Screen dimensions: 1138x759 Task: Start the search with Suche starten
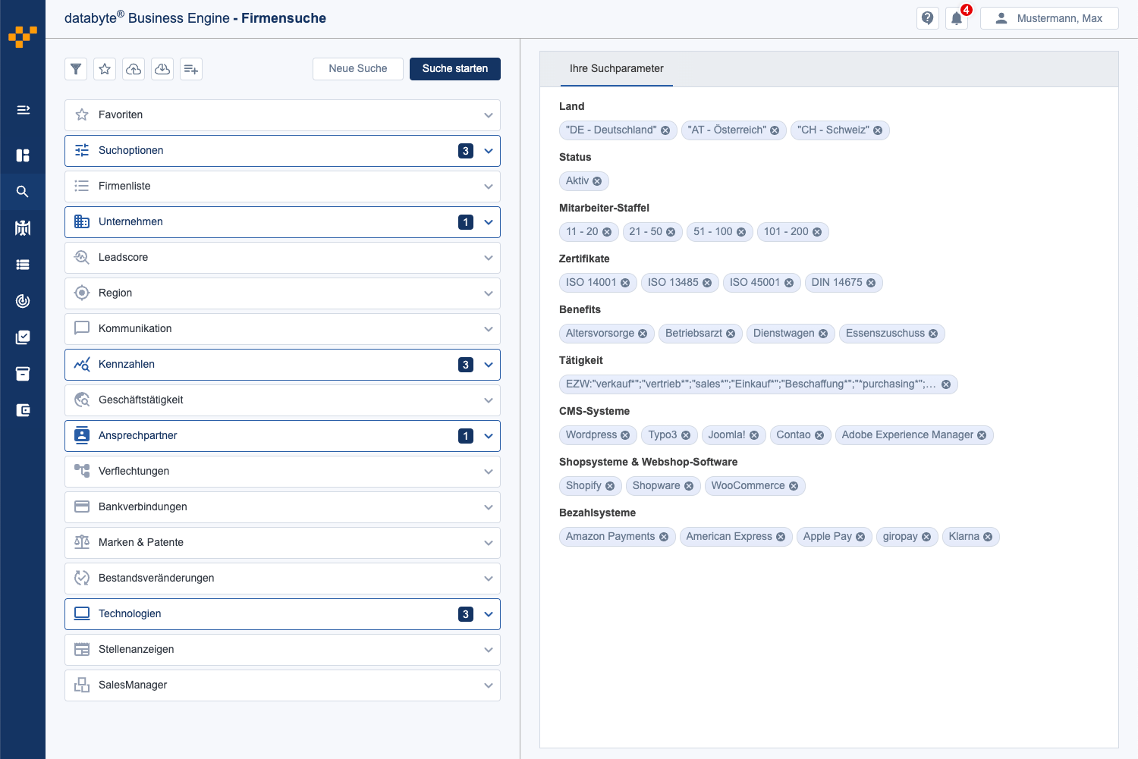pos(454,68)
